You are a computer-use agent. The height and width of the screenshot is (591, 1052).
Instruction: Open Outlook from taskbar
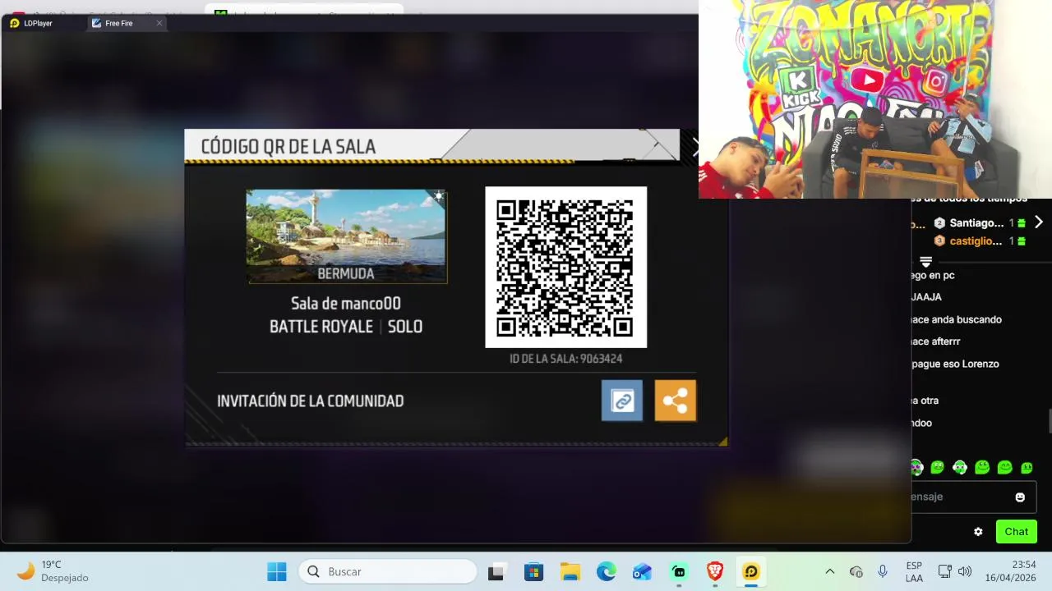pos(642,572)
